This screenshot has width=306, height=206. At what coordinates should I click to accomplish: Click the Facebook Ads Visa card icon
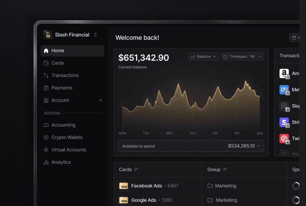coord(124,186)
